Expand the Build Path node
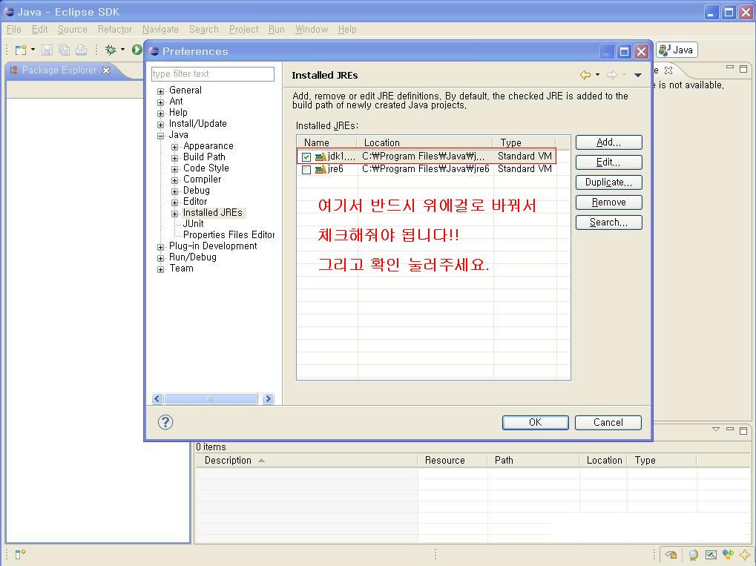 (x=174, y=158)
